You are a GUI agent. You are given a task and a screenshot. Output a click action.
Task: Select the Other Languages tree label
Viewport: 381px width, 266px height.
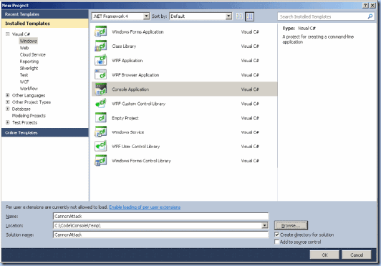pos(29,95)
